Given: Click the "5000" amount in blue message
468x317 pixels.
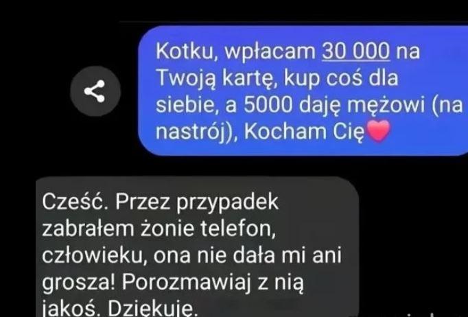Looking at the screenshot, I should point(268,105).
